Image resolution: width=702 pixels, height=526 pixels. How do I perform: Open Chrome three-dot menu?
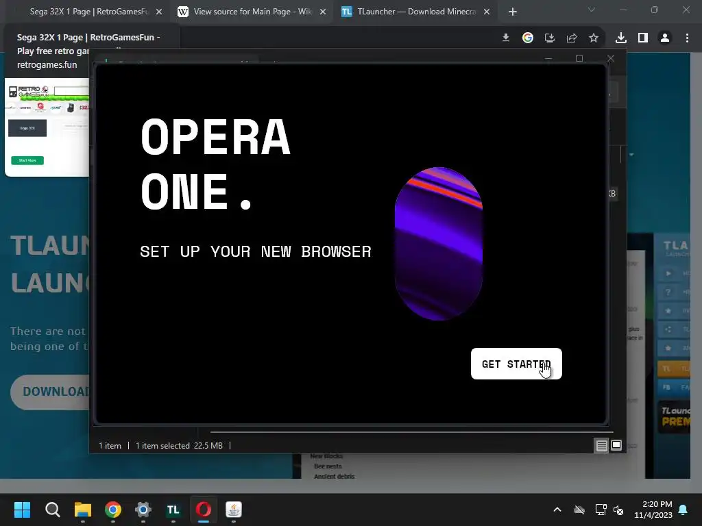coord(687,38)
